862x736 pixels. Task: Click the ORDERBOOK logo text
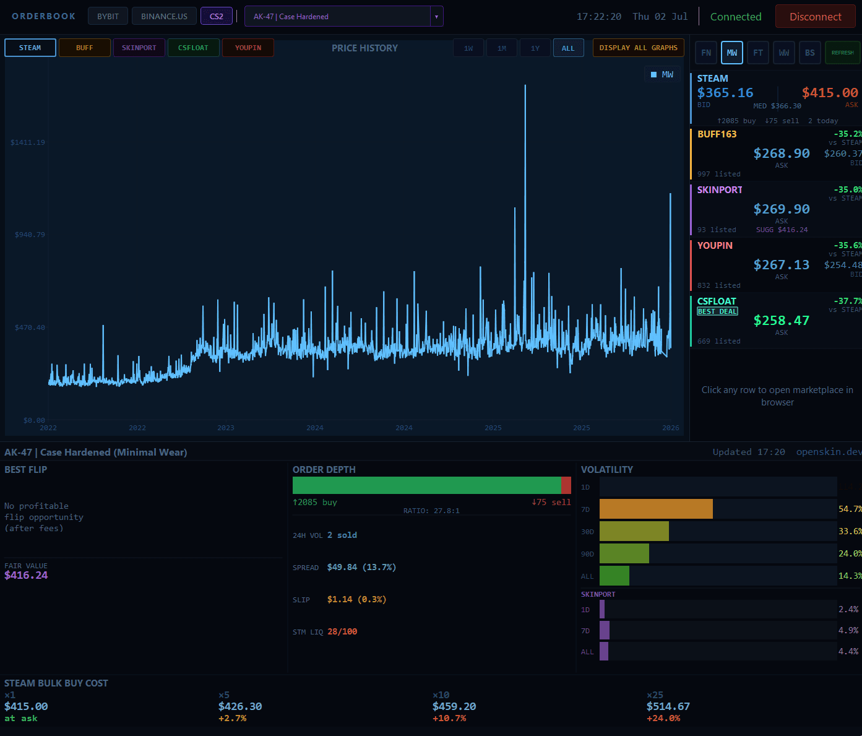(44, 16)
